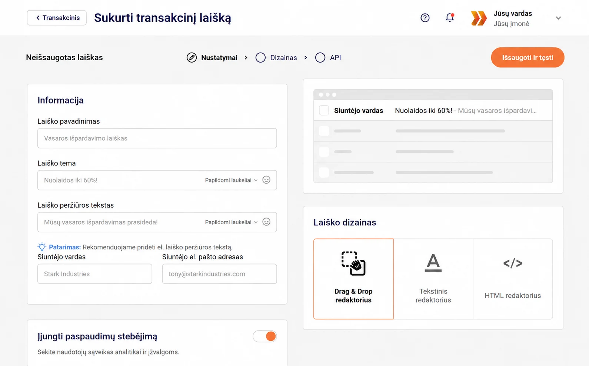Click the orange double-chevron company logo
This screenshot has height=366, width=589.
click(x=479, y=18)
